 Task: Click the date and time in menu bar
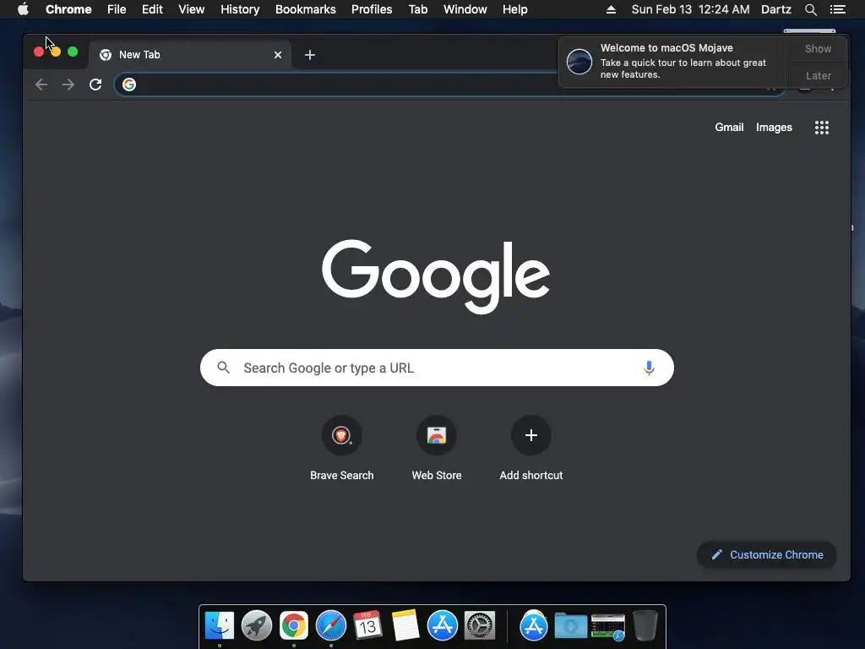[x=690, y=9]
